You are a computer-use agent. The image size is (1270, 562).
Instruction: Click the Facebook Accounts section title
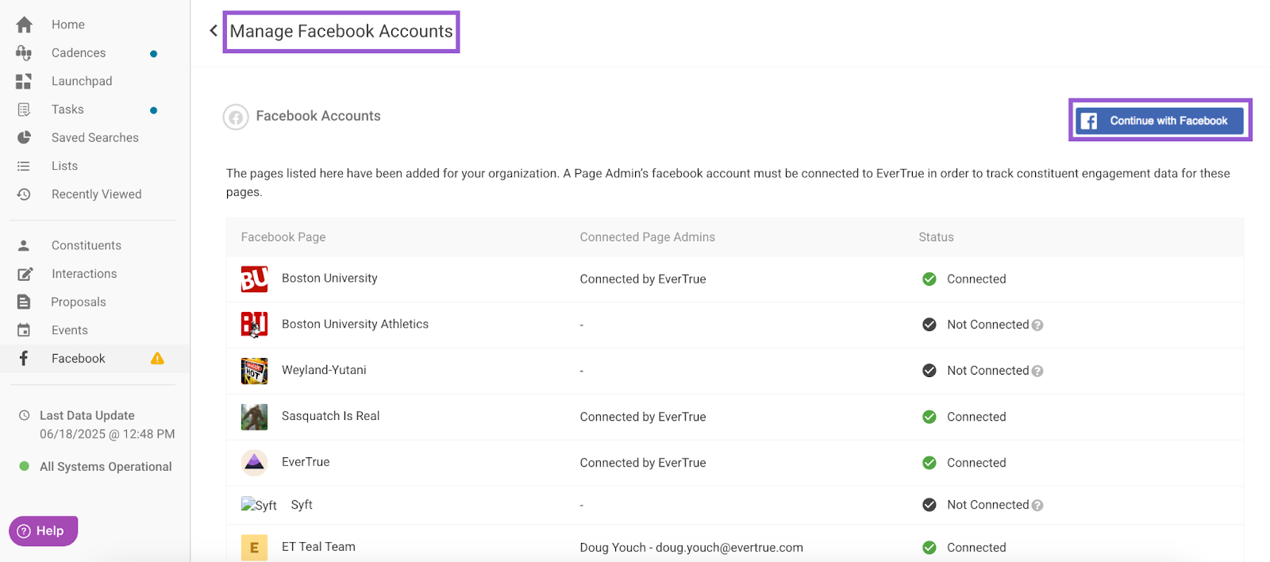pos(318,116)
